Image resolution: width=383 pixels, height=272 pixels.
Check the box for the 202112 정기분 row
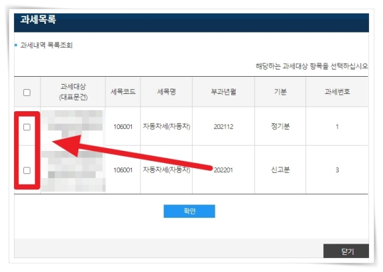(27, 127)
